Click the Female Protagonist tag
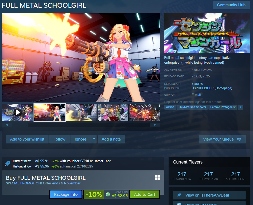The image size is (253, 205). (x=223, y=107)
